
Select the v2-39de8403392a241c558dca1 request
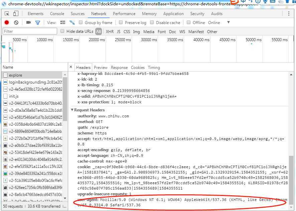(32, 174)
